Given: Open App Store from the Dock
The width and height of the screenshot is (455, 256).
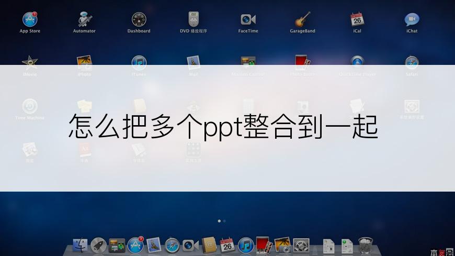Looking at the screenshot, I should click(x=135, y=245).
